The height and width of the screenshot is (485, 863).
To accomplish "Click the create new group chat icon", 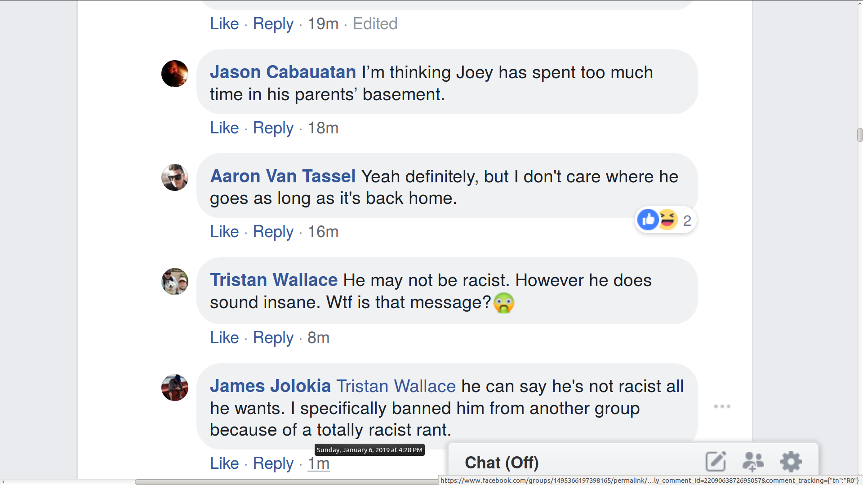I will (753, 461).
